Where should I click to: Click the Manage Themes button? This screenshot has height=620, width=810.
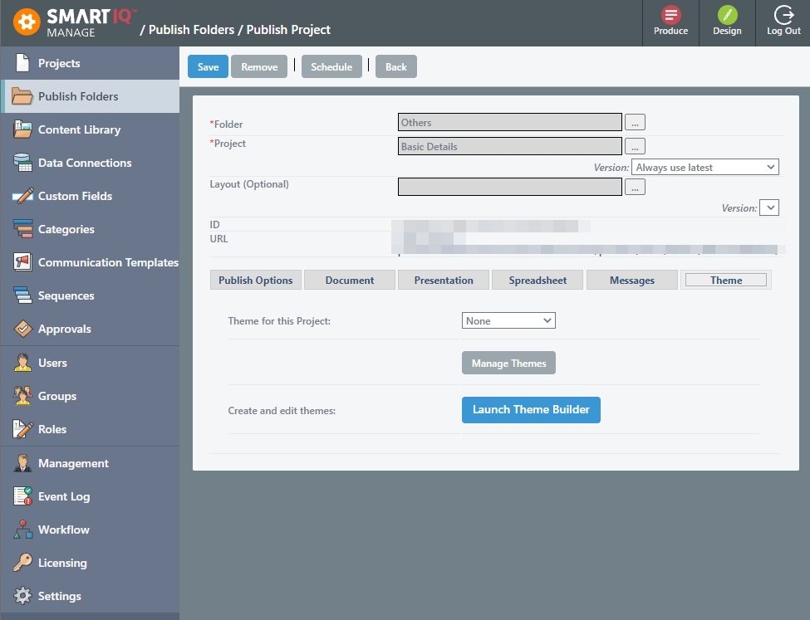tap(508, 363)
